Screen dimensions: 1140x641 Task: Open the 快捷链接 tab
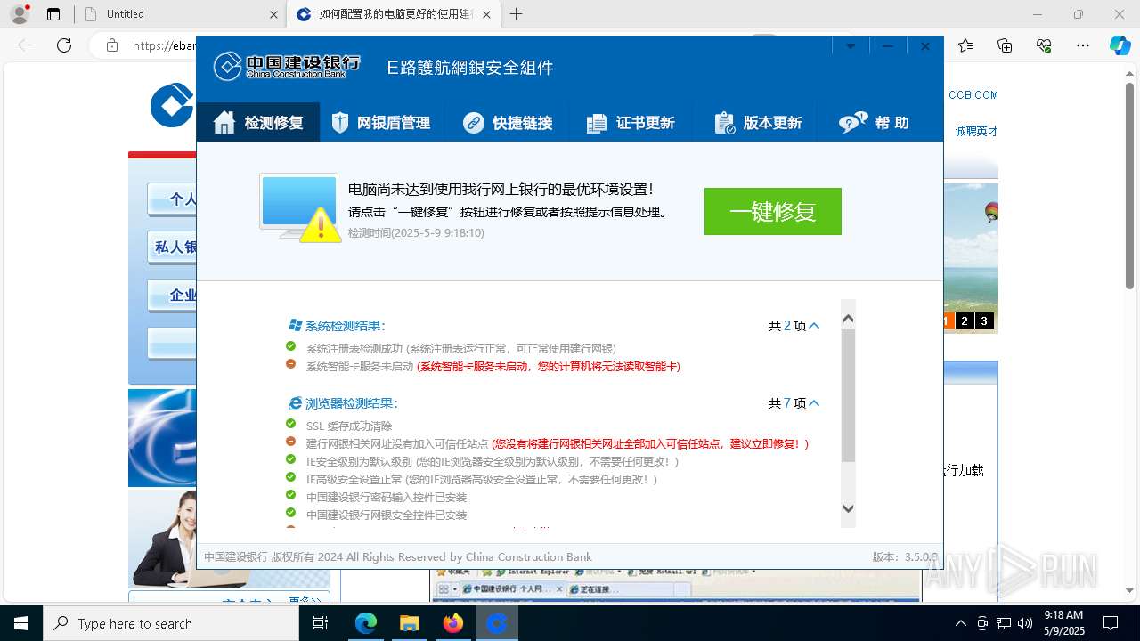(508, 123)
